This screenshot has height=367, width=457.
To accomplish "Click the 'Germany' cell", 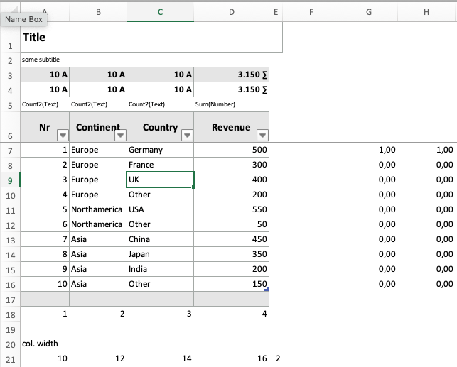I will point(160,150).
